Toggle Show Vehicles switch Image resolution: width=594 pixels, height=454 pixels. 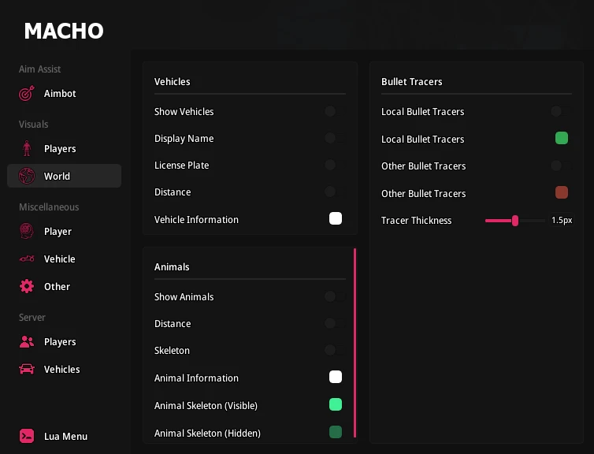(336, 111)
